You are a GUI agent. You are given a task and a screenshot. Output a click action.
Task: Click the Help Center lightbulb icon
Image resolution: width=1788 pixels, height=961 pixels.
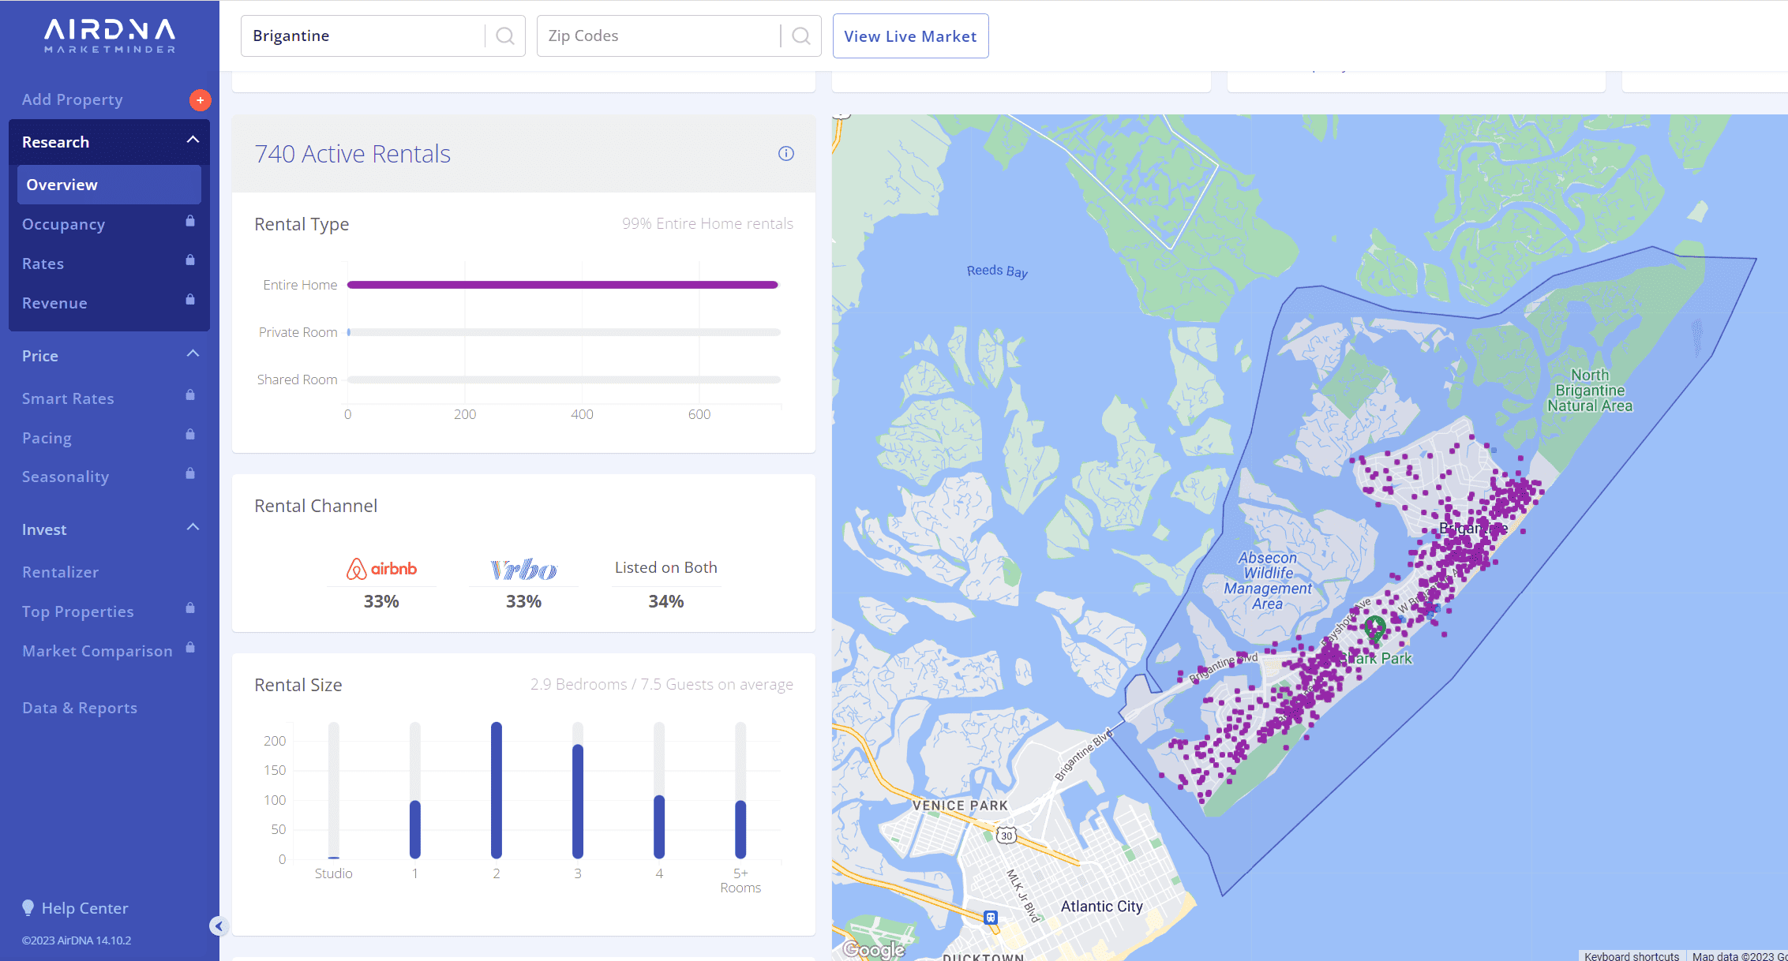[x=28, y=908]
